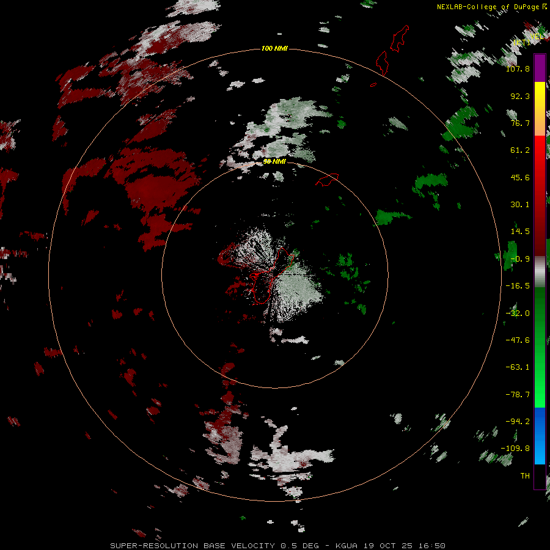Pick the gray near-zero segment of the color bar
Image resolution: width=550 pixels, height=550 pixels.
[540, 272]
